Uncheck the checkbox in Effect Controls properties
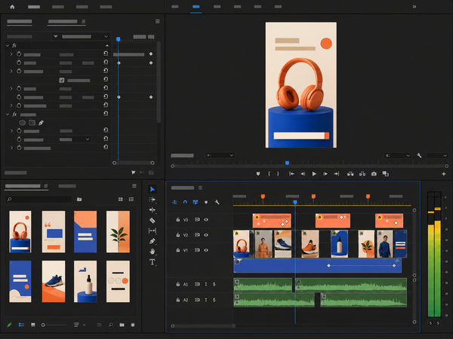 [62, 80]
